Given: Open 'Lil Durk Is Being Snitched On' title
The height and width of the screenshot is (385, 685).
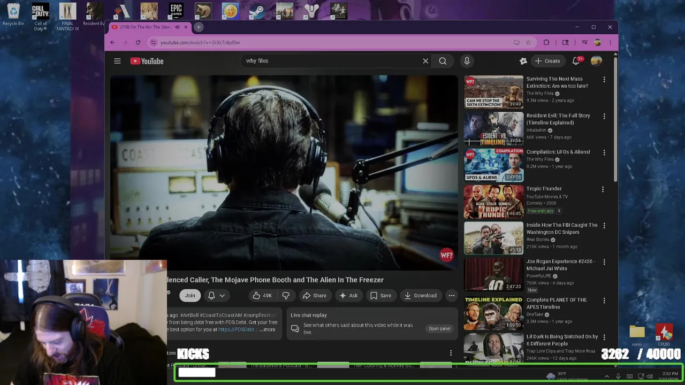Looking at the screenshot, I should pyautogui.click(x=562, y=340).
